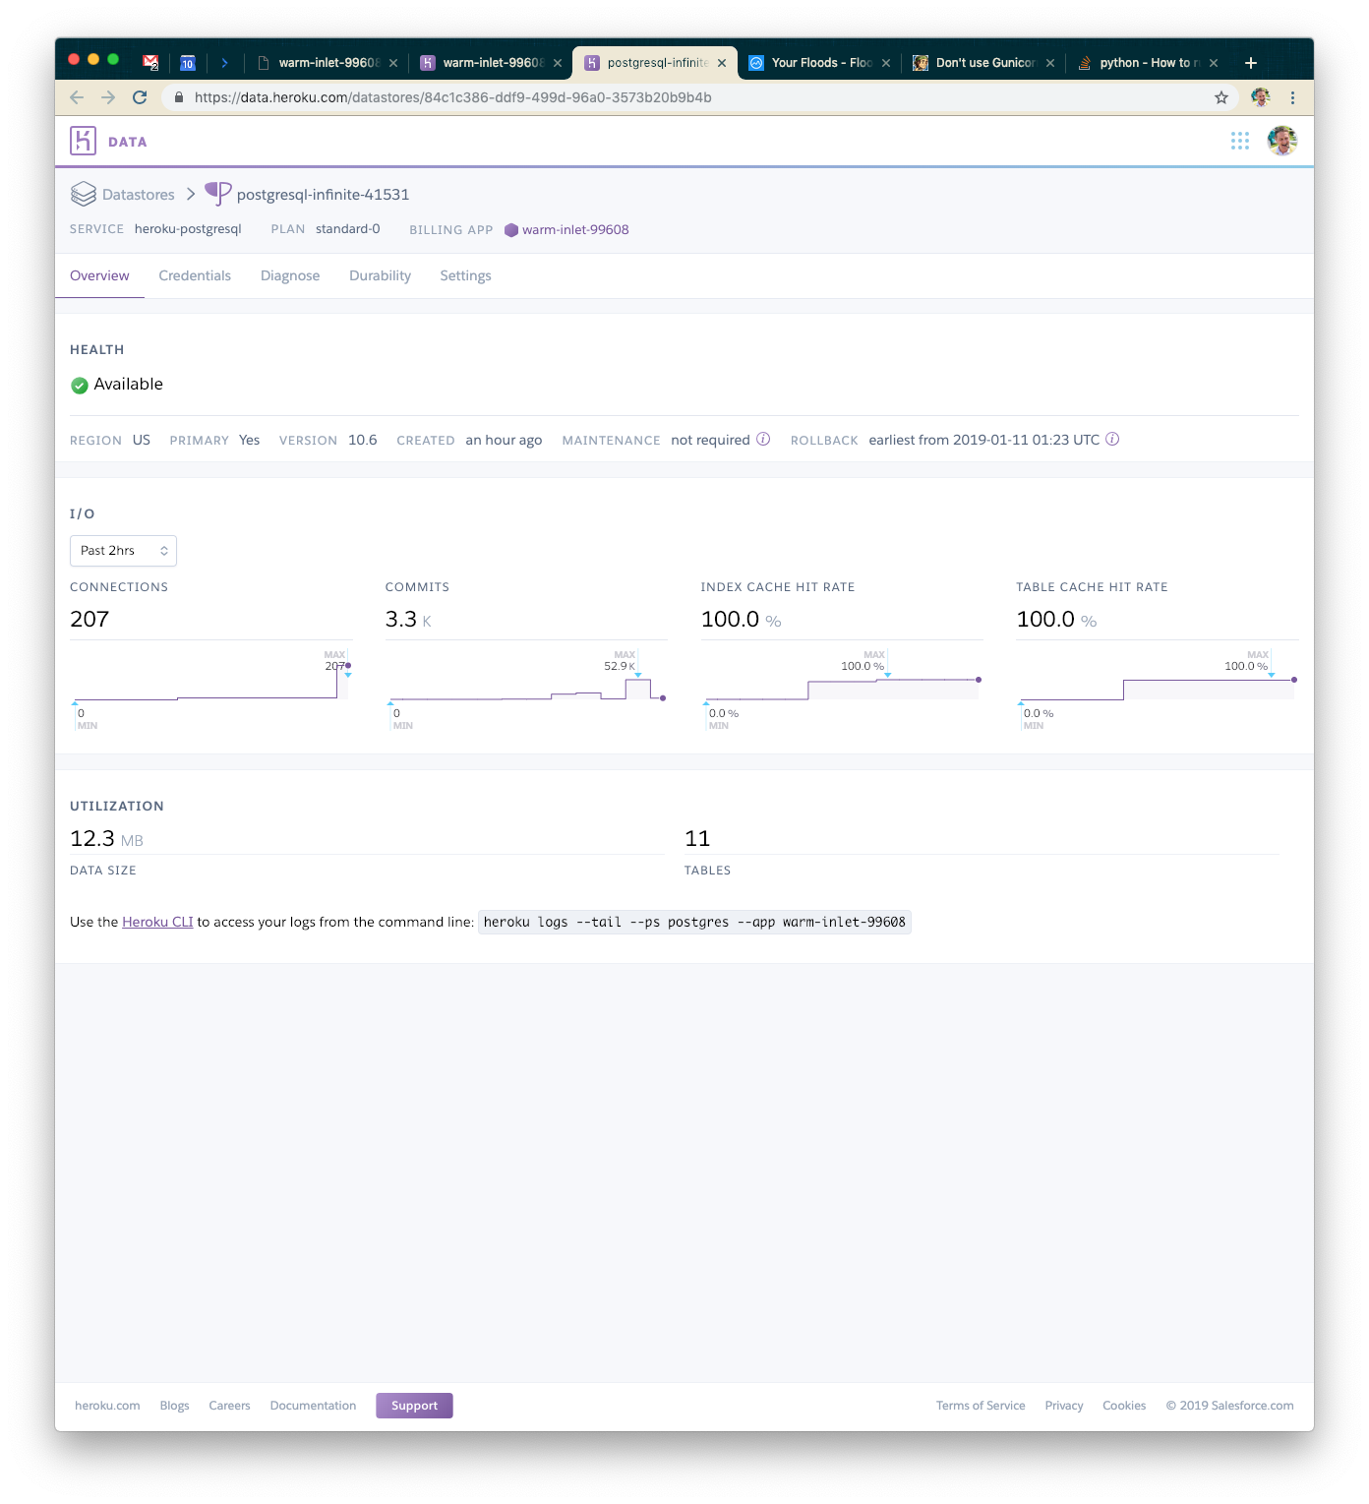
Task: Open the Chrome three-dot menu
Action: [1292, 97]
